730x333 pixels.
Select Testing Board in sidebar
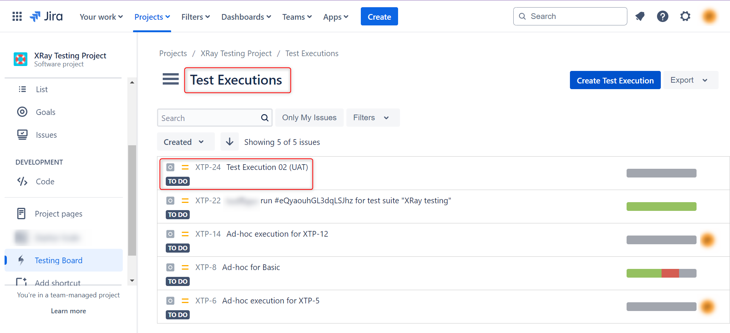click(59, 261)
